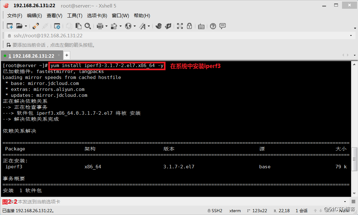Expand the address bar dropdown arrow
The image size is (358, 215).
tap(351, 36)
